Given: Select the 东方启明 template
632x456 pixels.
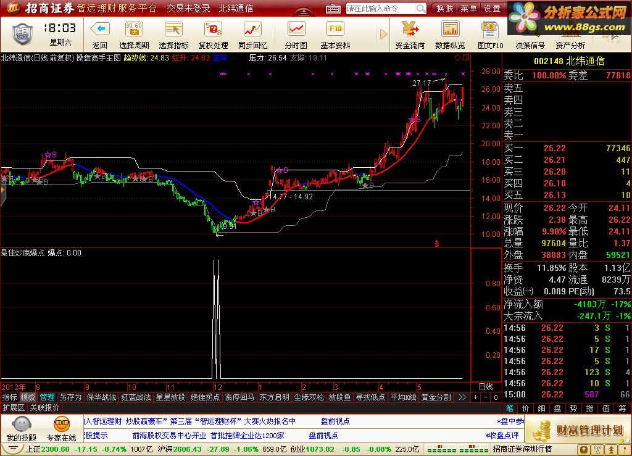Looking at the screenshot, I should [x=274, y=397].
